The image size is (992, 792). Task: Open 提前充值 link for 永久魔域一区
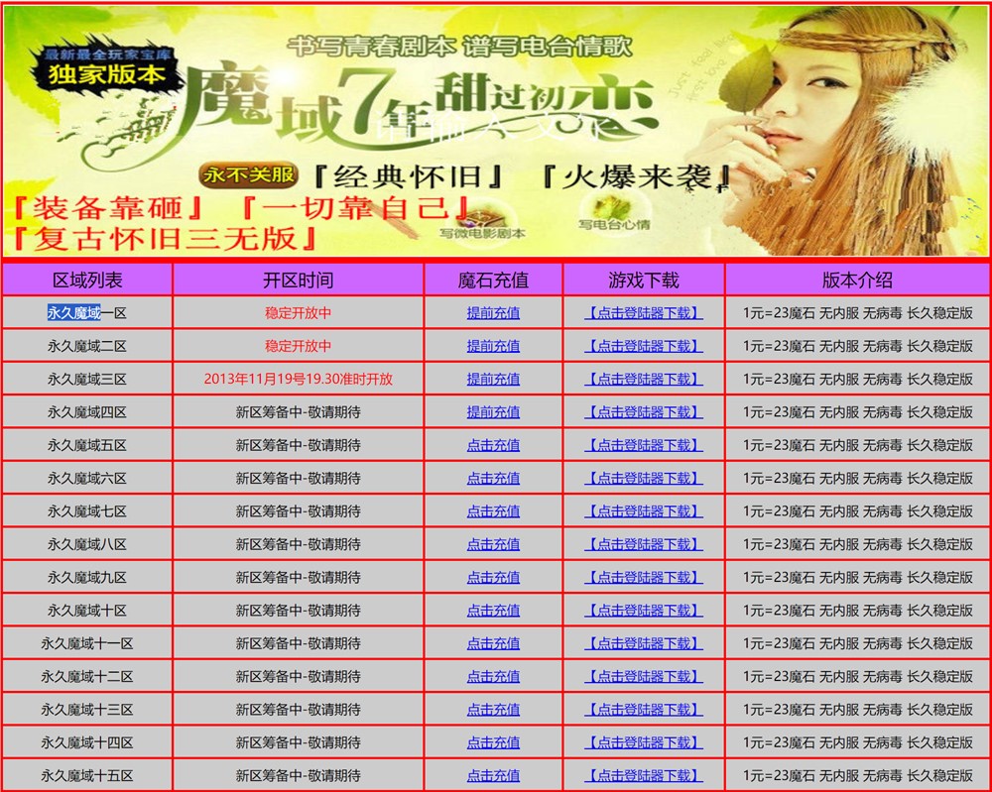point(493,313)
